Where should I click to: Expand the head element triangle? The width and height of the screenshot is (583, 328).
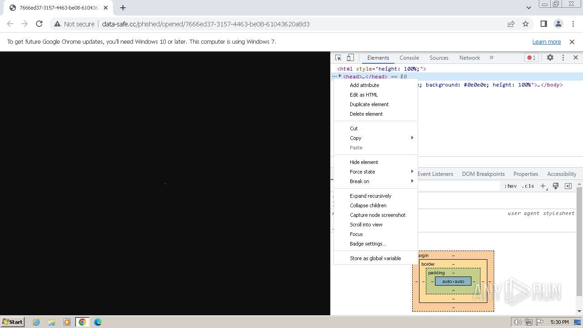pyautogui.click(x=340, y=76)
